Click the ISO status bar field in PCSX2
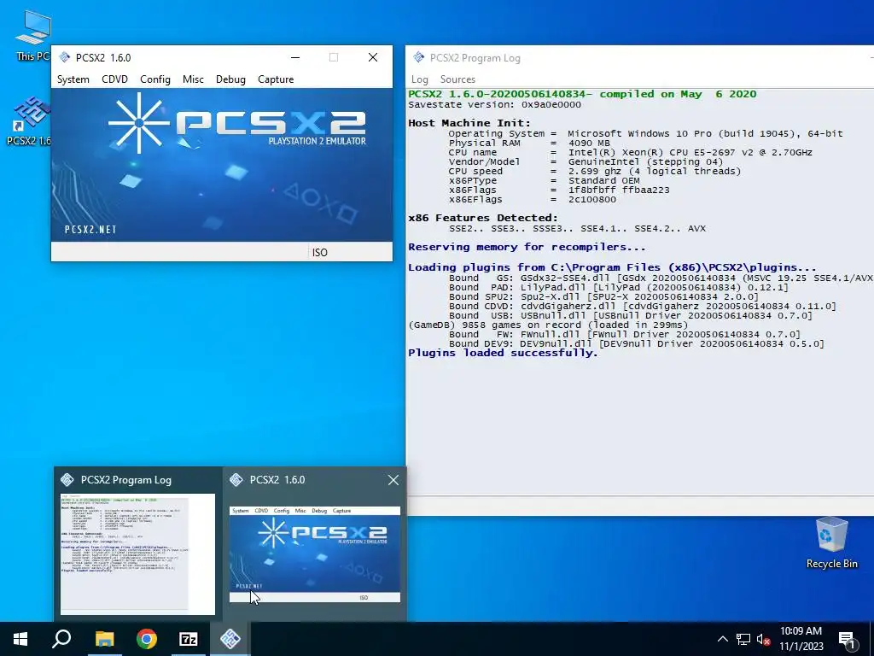The image size is (874, 656). tap(349, 252)
